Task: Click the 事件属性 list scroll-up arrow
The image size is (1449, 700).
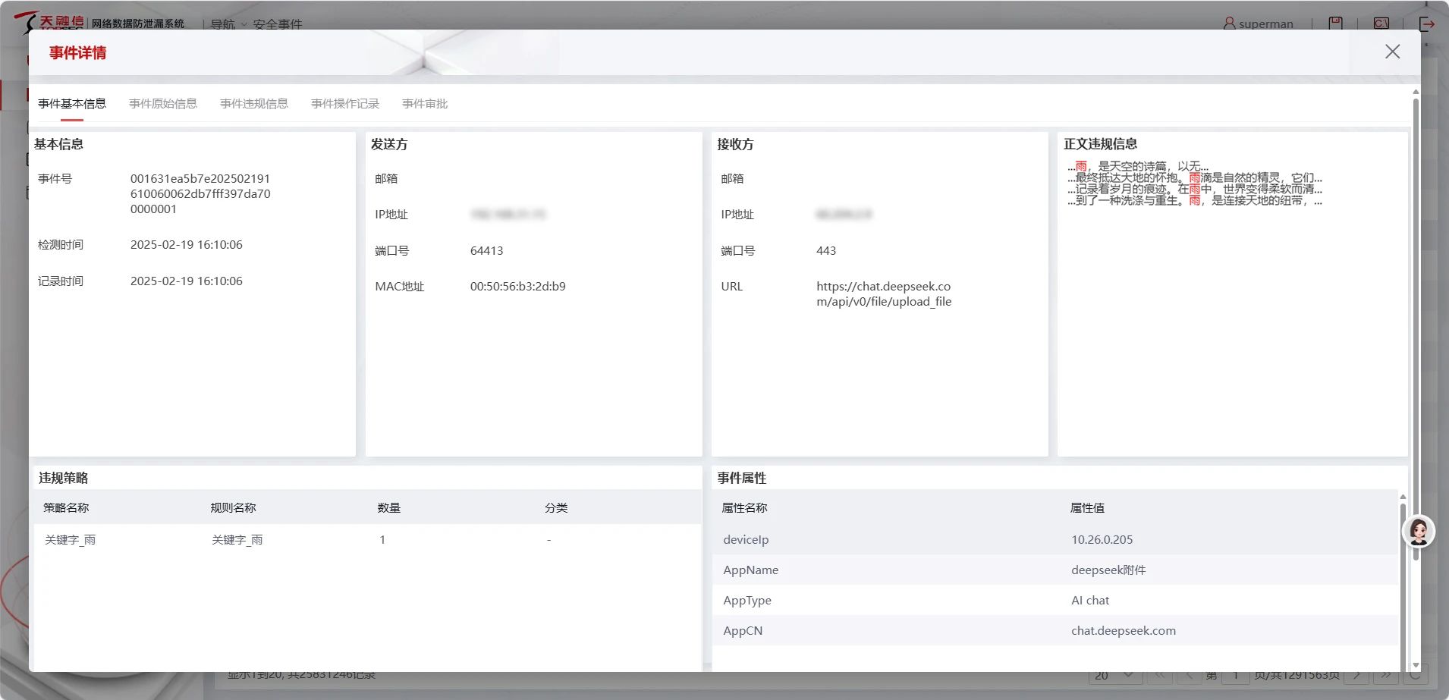Action: click(1403, 497)
